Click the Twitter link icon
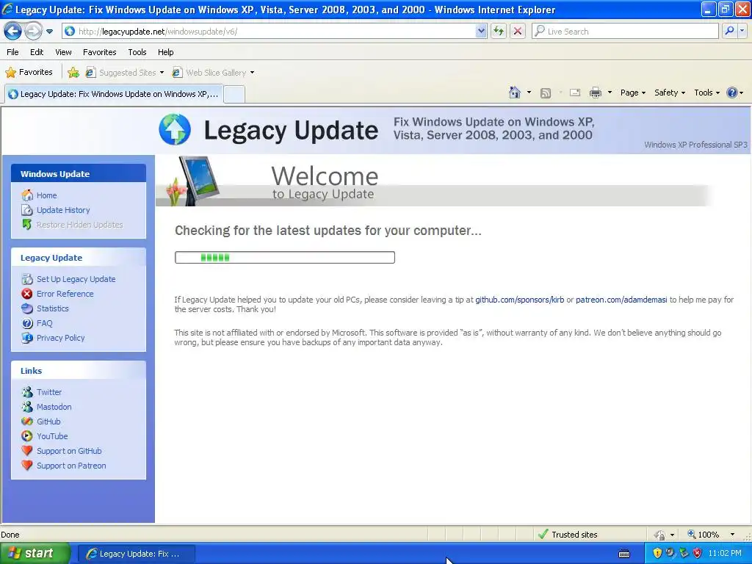752x564 pixels. [x=27, y=392]
